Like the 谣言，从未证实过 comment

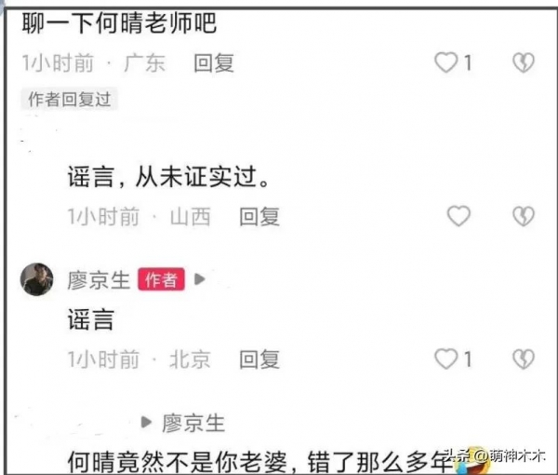pos(458,216)
